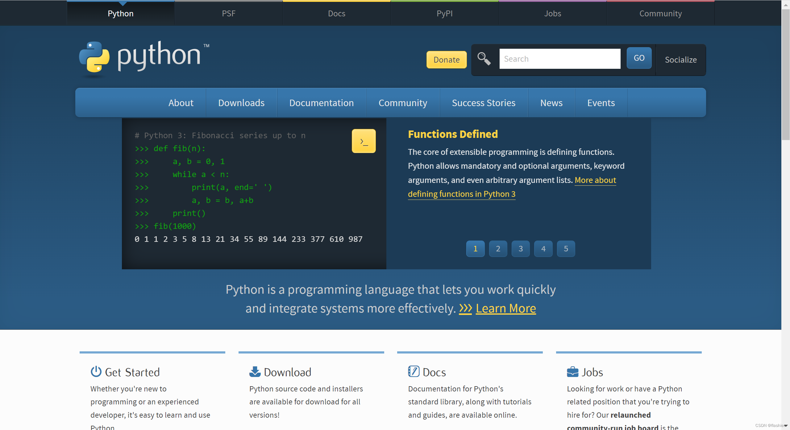Click the Docs notepad icon
The image size is (790, 430).
tap(414, 371)
